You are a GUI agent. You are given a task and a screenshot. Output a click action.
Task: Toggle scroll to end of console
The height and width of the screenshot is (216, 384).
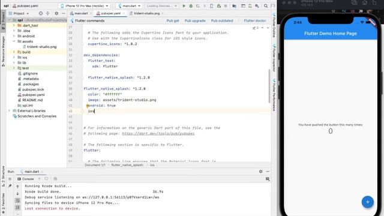17,207
